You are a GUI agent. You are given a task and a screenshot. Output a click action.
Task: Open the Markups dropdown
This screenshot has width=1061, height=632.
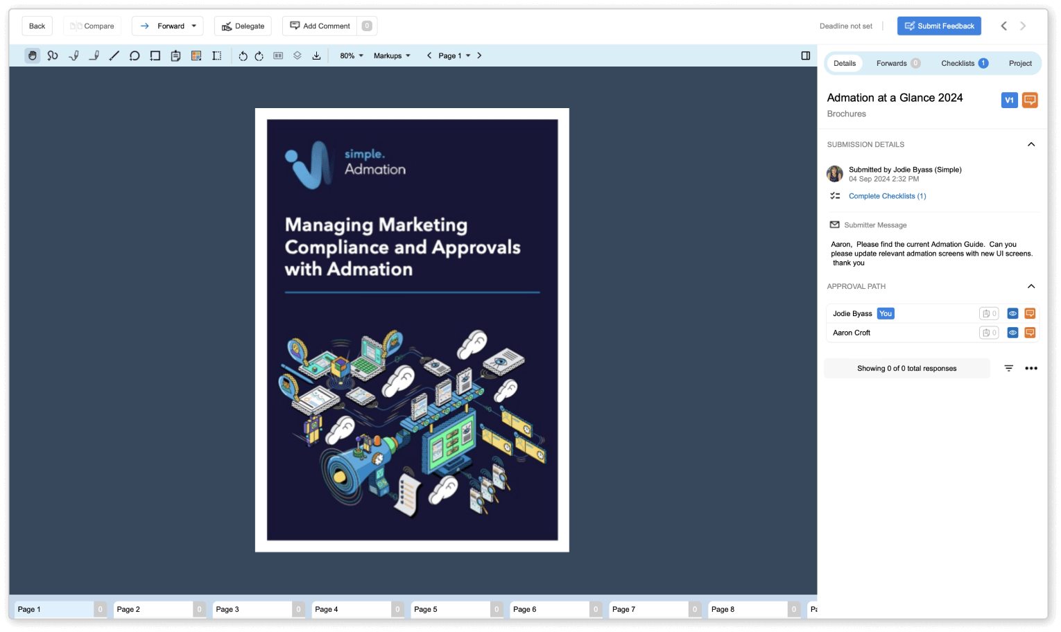pyautogui.click(x=392, y=55)
